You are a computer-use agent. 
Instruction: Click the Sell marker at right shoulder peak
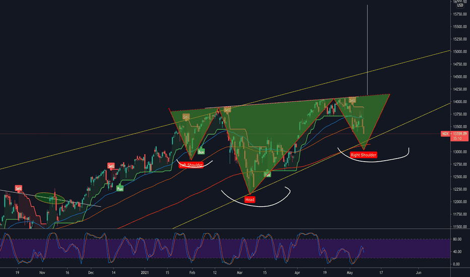(x=352, y=100)
